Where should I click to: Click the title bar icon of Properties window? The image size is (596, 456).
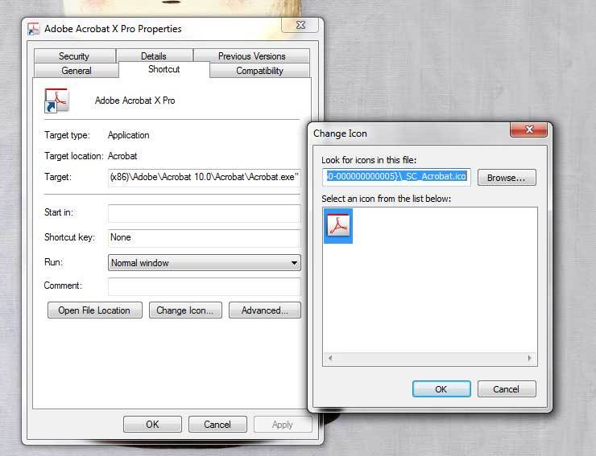[x=34, y=29]
